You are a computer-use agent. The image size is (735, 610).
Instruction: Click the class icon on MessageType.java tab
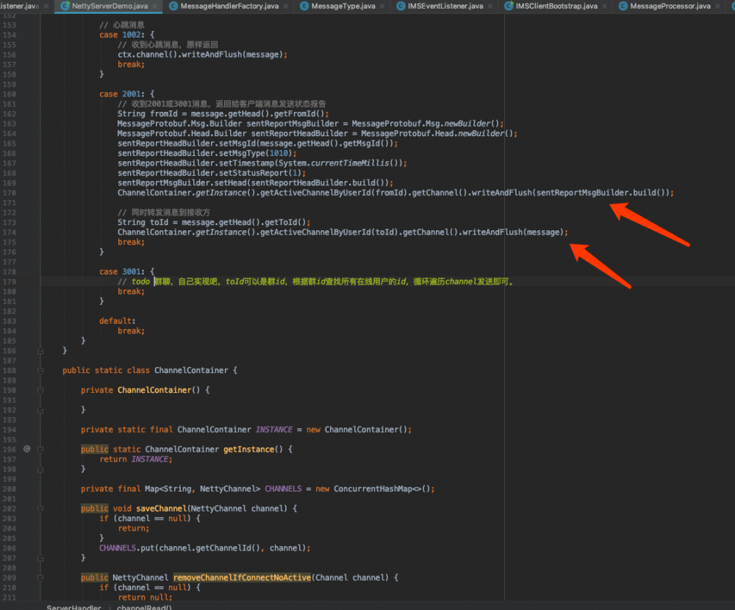tap(303, 7)
